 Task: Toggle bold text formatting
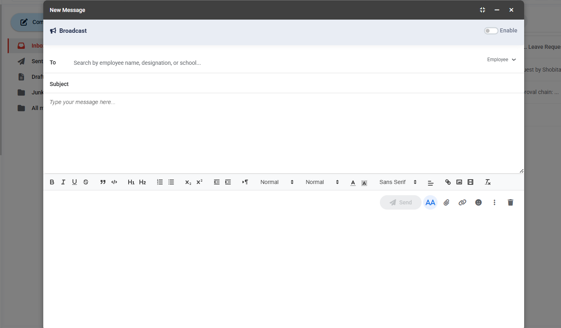52,182
